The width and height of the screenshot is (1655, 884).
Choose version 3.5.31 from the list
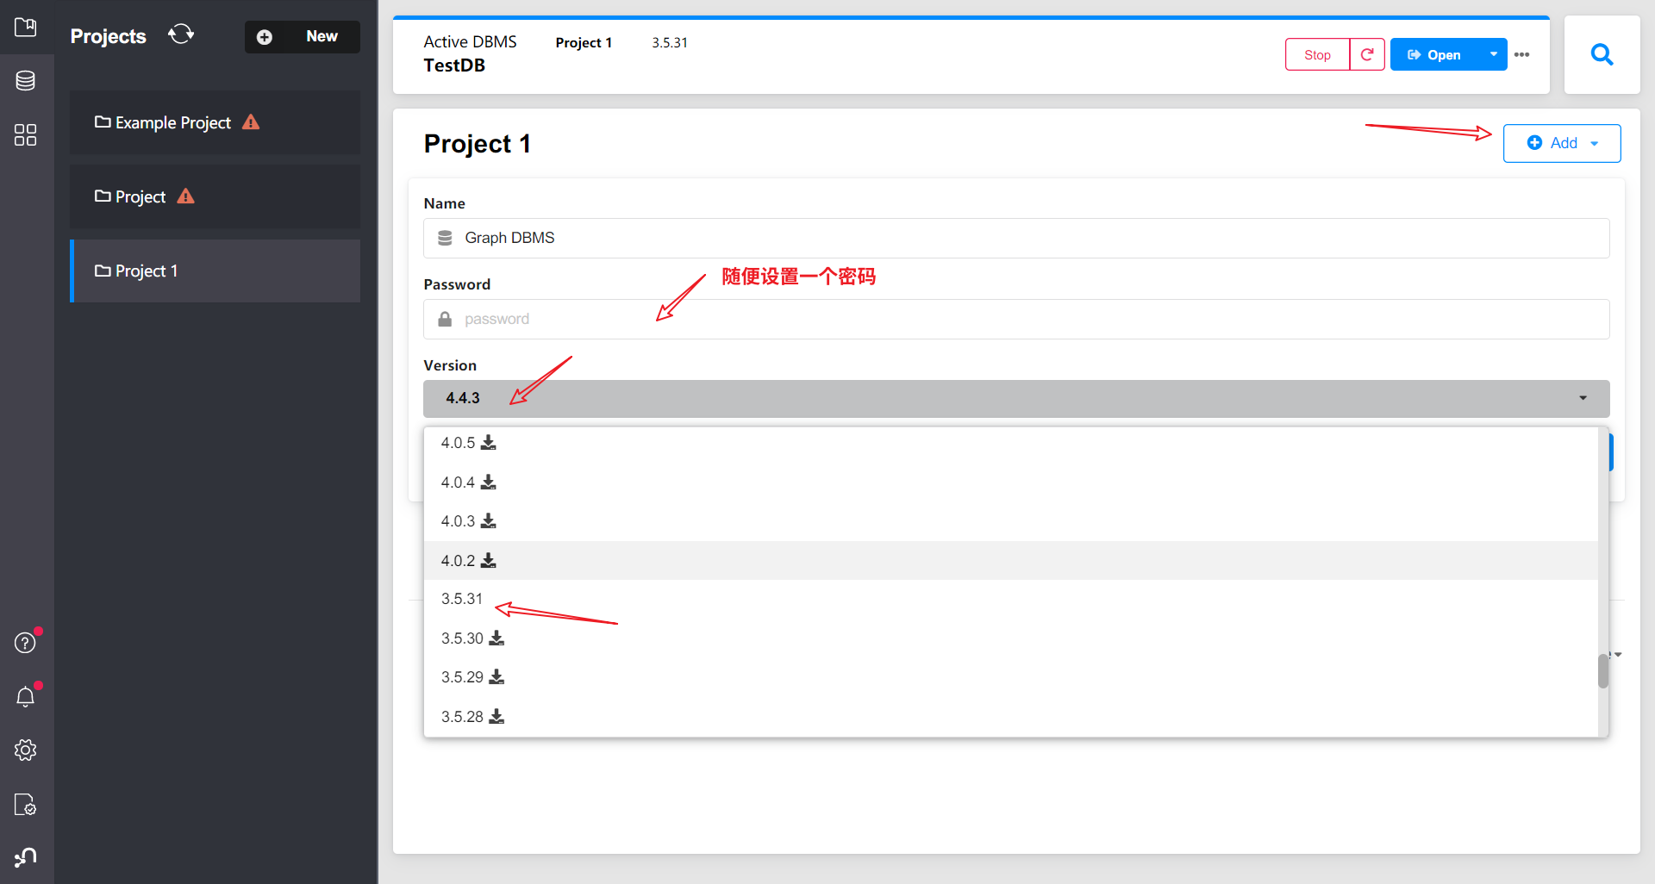1010,599
